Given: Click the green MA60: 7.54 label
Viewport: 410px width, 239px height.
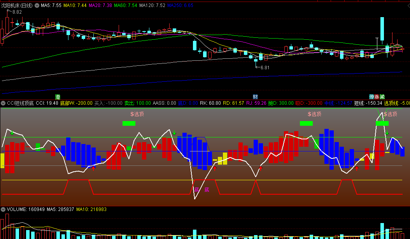Looking at the screenshot, I should [x=126, y=5].
